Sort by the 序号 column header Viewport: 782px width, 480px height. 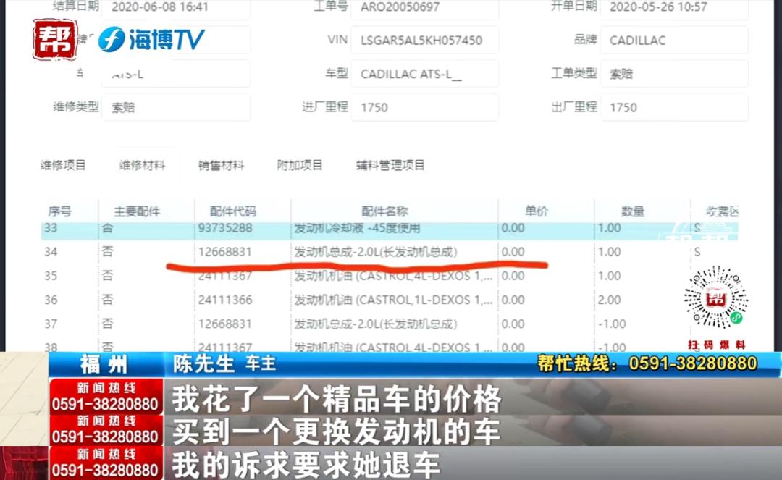(59, 211)
